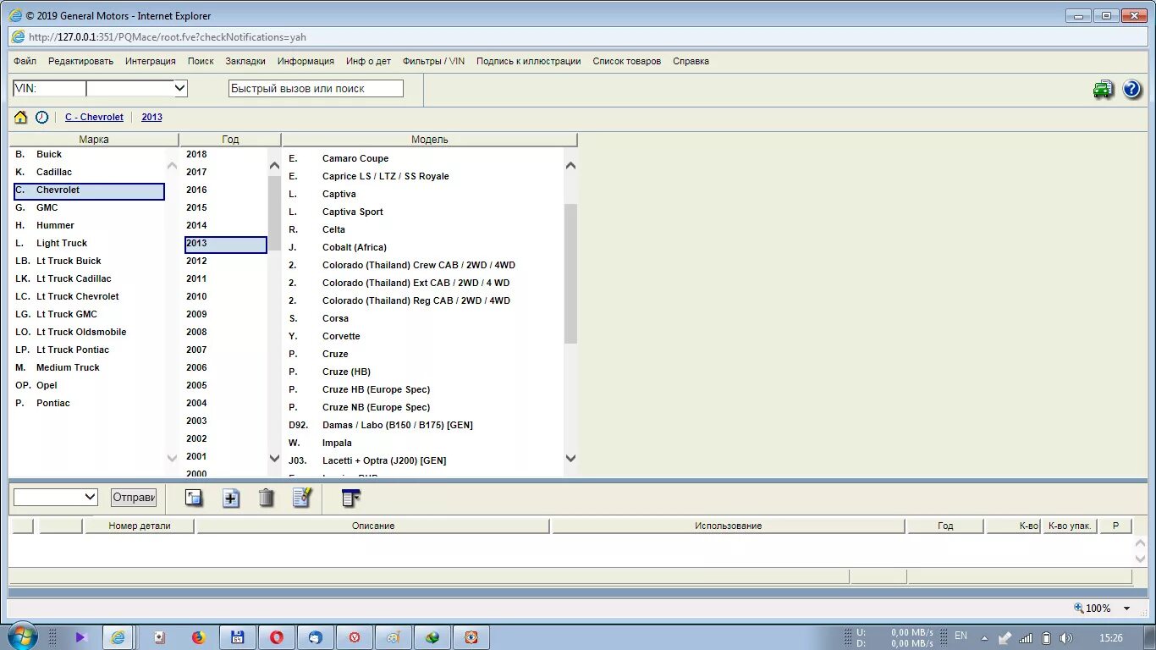This screenshot has width=1156, height=650.
Task: Show hidden tray icons arrow
Action: tap(983, 637)
